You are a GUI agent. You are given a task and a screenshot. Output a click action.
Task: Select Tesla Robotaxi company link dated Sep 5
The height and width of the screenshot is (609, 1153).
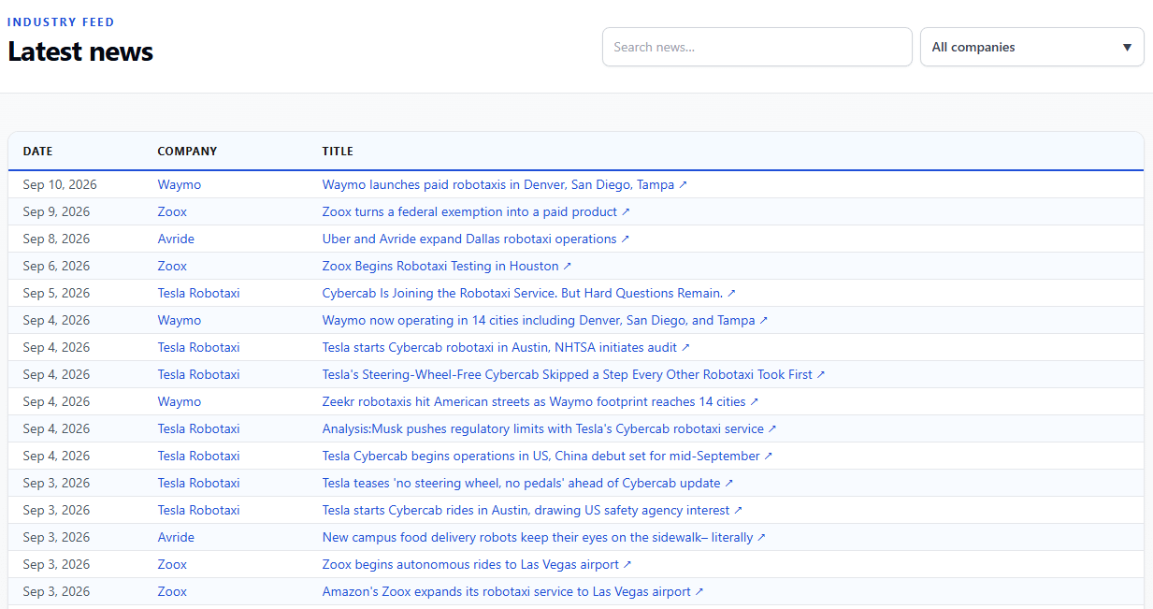(198, 294)
